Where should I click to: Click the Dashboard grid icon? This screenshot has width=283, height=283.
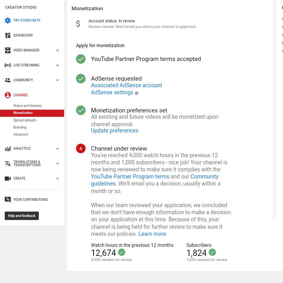click(x=7, y=35)
